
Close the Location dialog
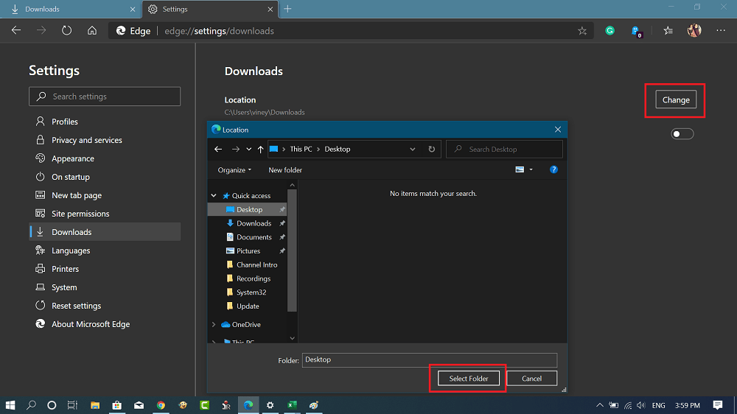click(x=557, y=129)
